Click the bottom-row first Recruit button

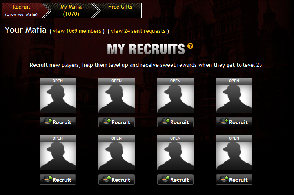point(58,179)
